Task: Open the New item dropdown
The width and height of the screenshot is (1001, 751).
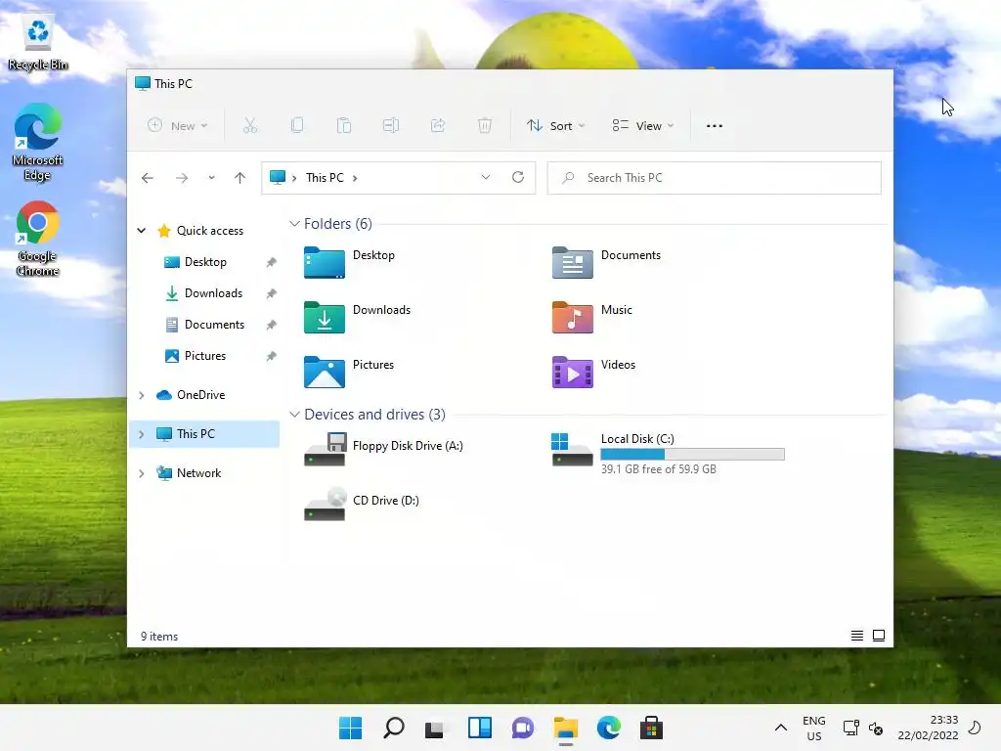Action: [178, 126]
